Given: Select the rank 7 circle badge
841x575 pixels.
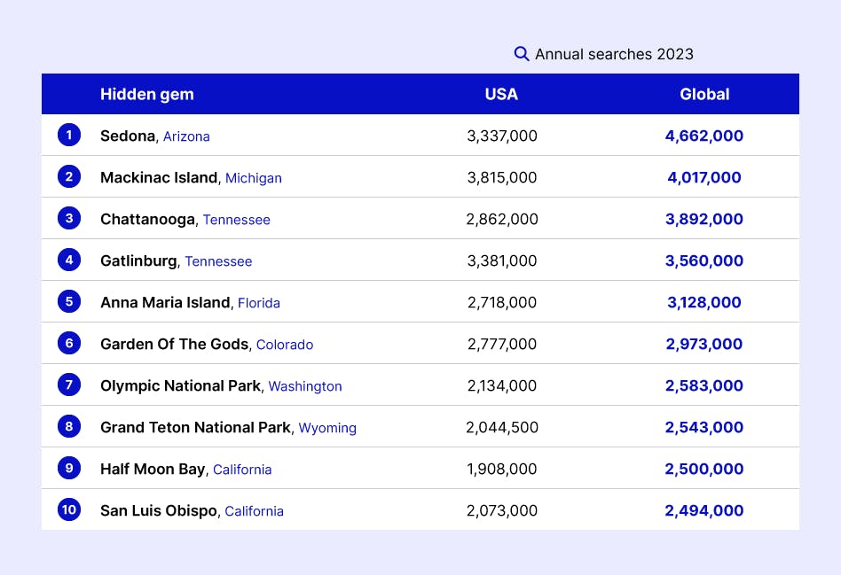Looking at the screenshot, I should click(69, 385).
